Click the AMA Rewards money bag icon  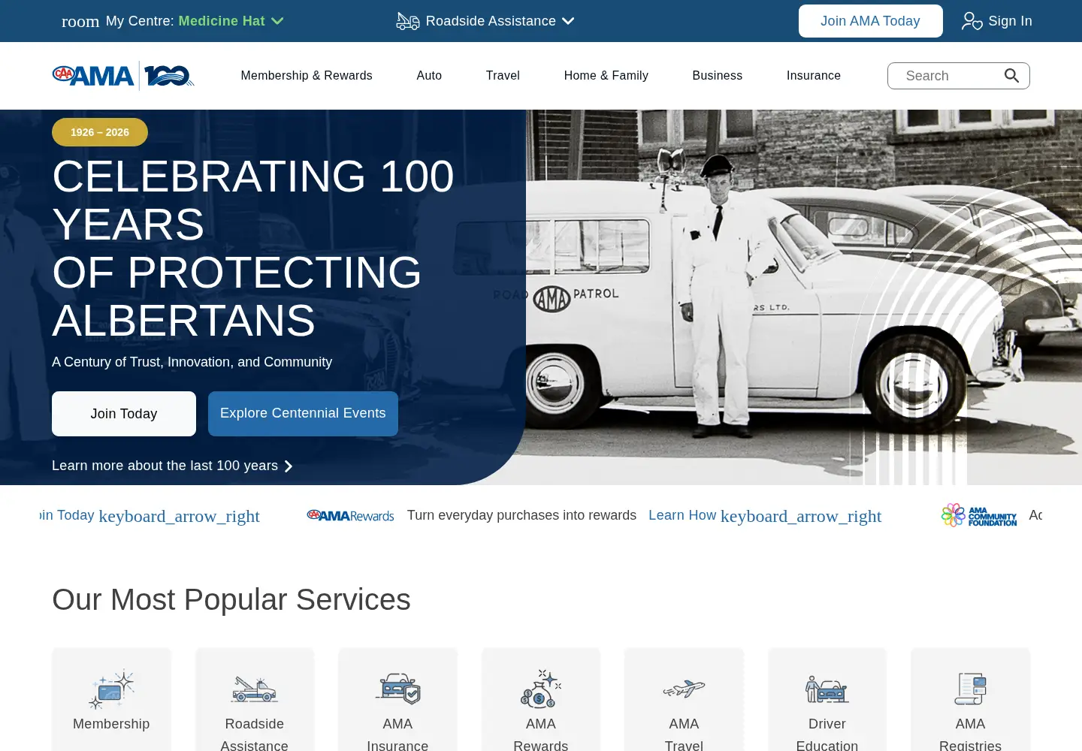point(541,689)
